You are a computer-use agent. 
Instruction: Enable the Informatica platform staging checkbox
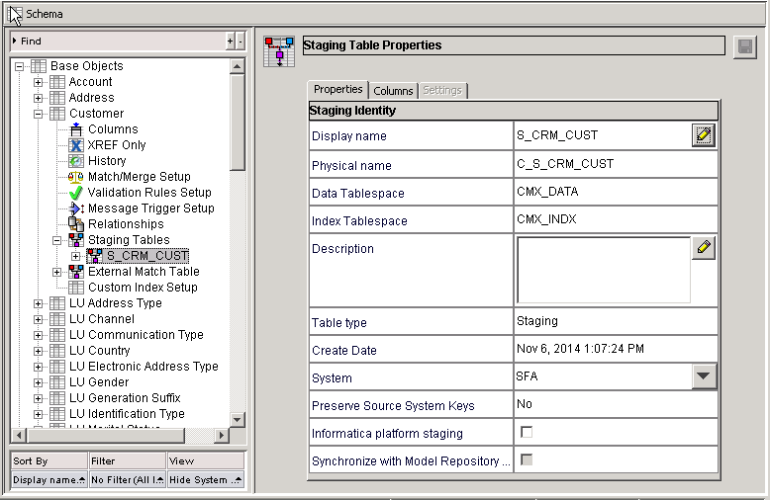[x=527, y=432]
